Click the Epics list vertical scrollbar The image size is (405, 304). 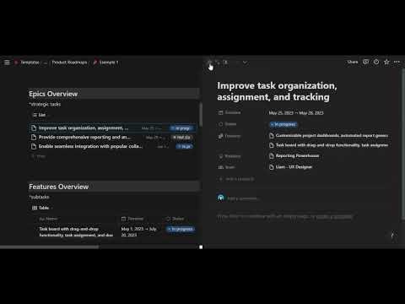201,115
